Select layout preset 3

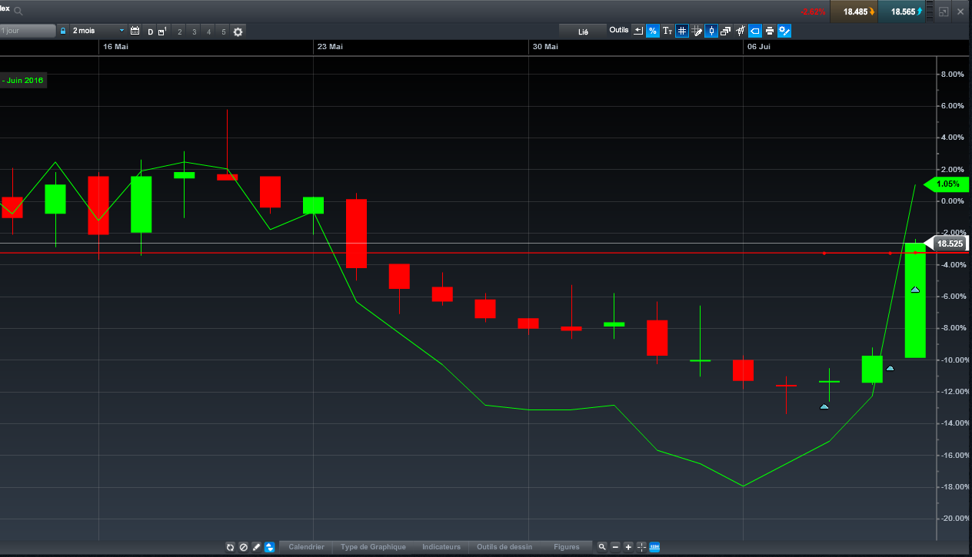tap(195, 31)
